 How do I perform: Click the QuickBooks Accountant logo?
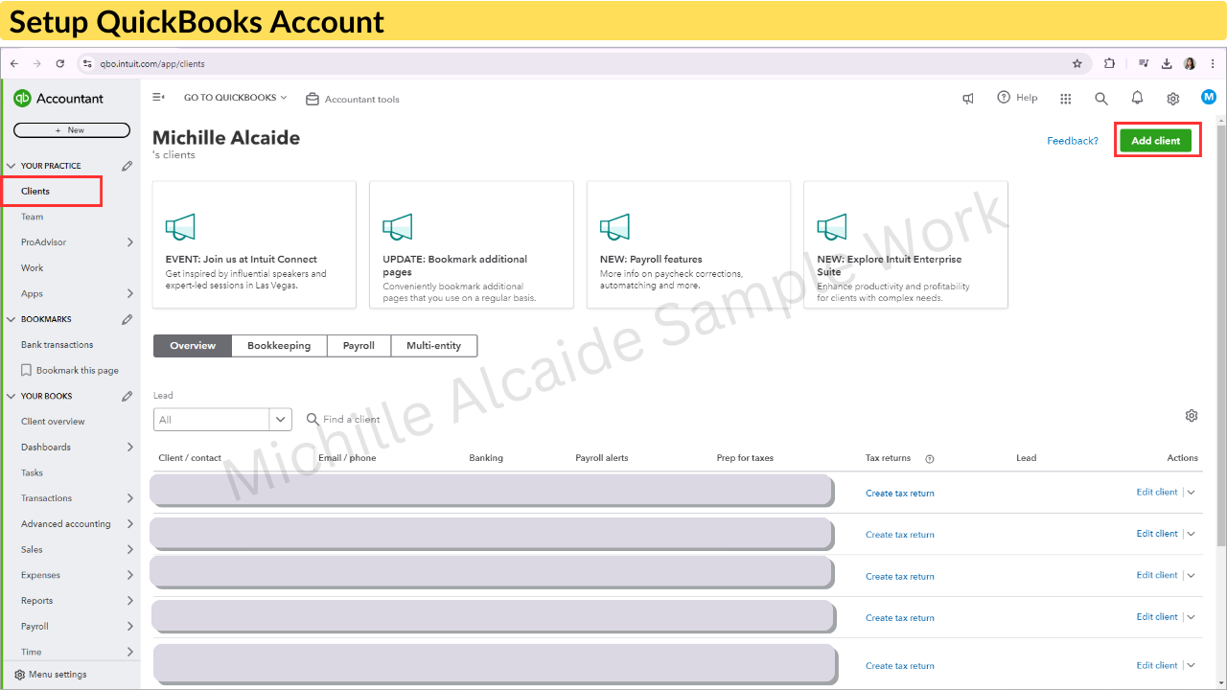(x=58, y=98)
